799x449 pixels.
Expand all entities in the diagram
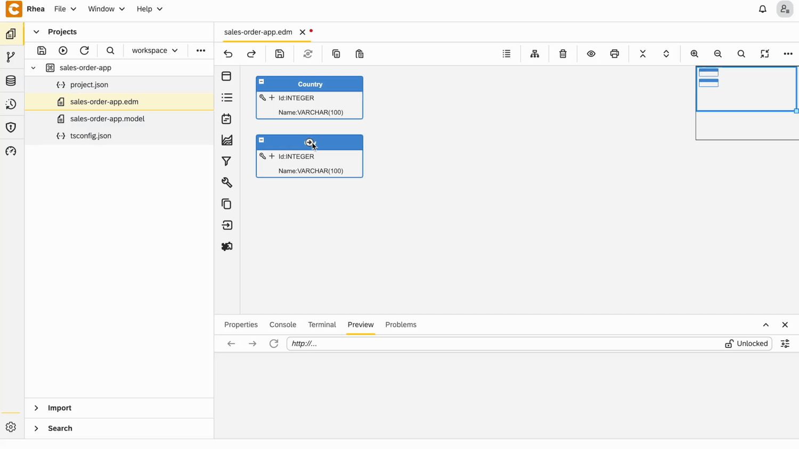666,54
